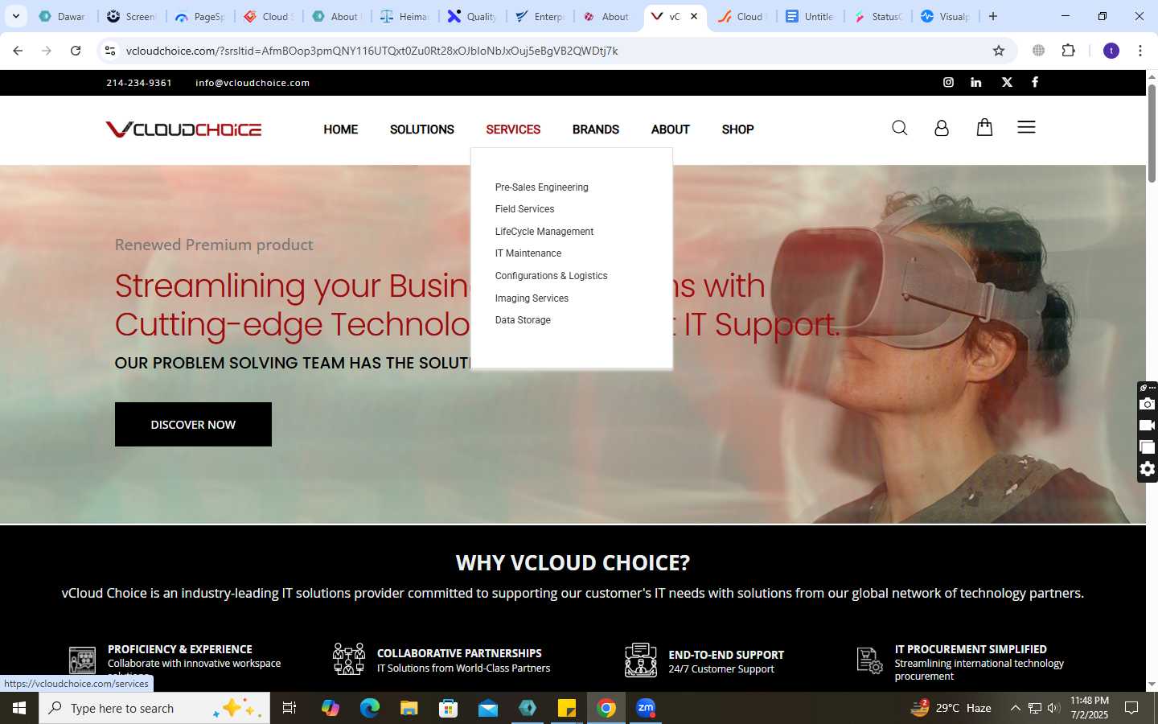
Task: Click the page vertical scrollbar thumb
Action: click(x=1152, y=133)
